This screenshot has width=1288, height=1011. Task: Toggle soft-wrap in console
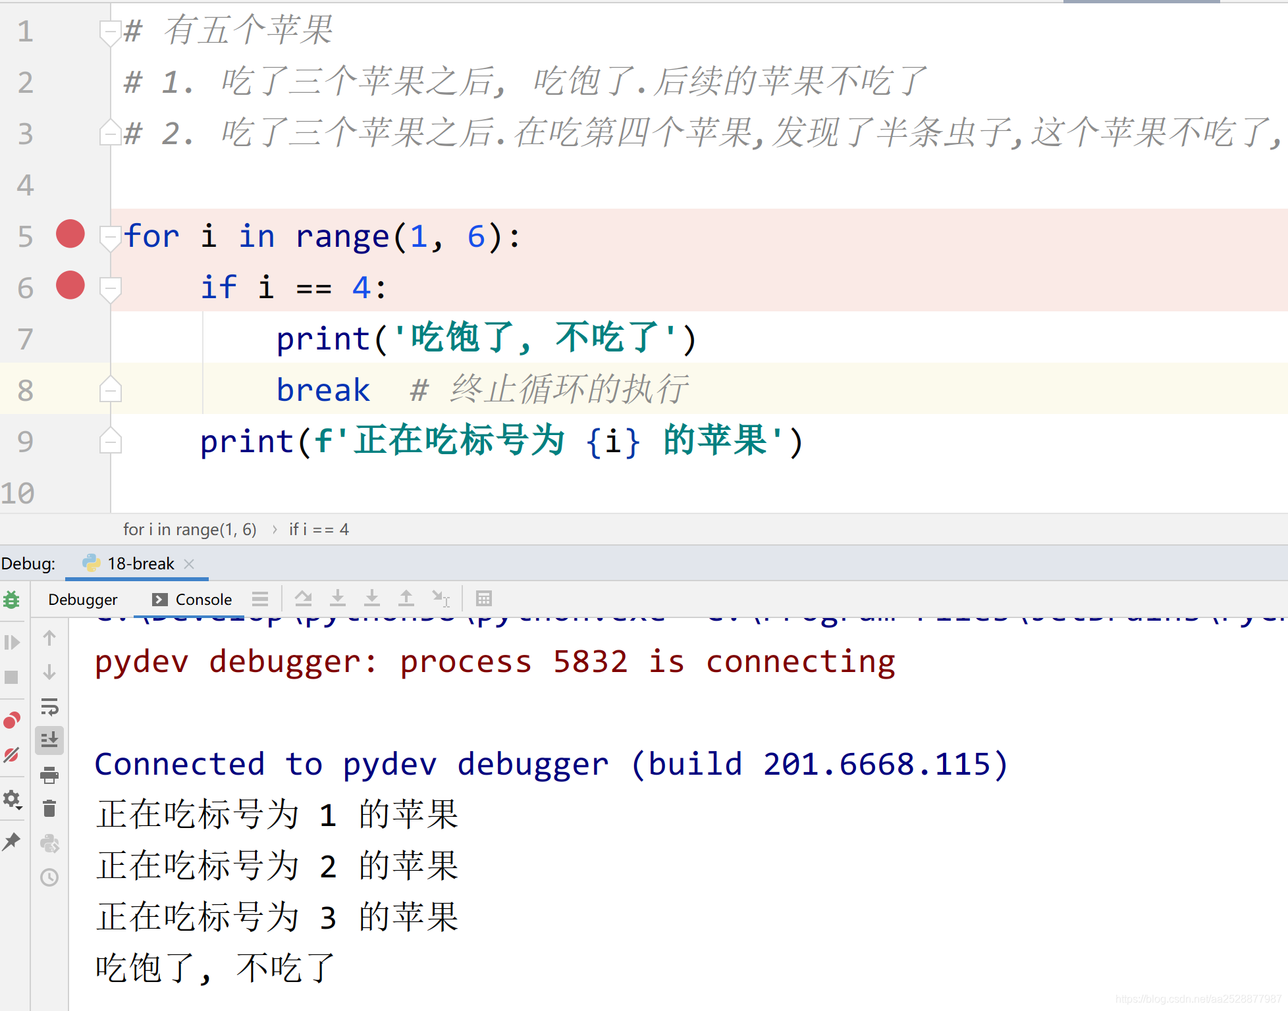coord(49,708)
